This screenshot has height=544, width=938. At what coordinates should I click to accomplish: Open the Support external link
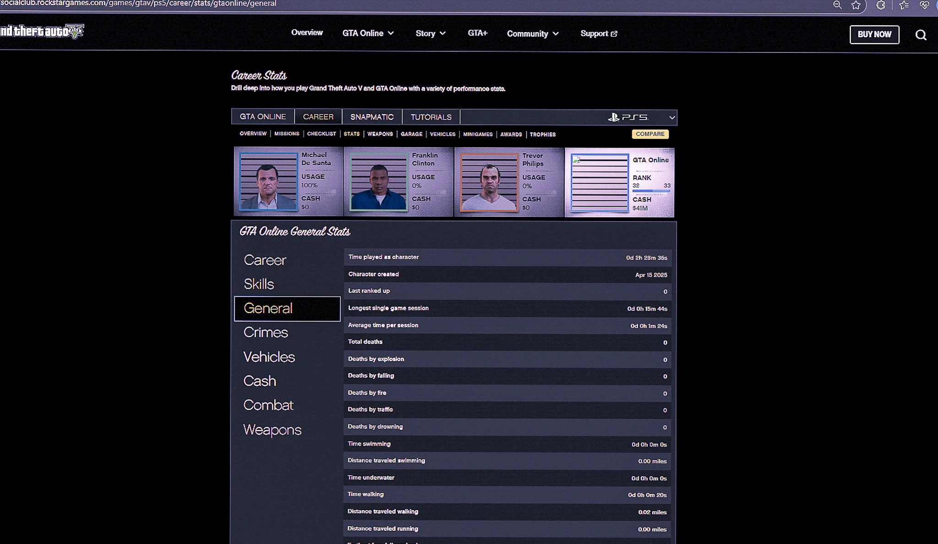[x=599, y=33]
